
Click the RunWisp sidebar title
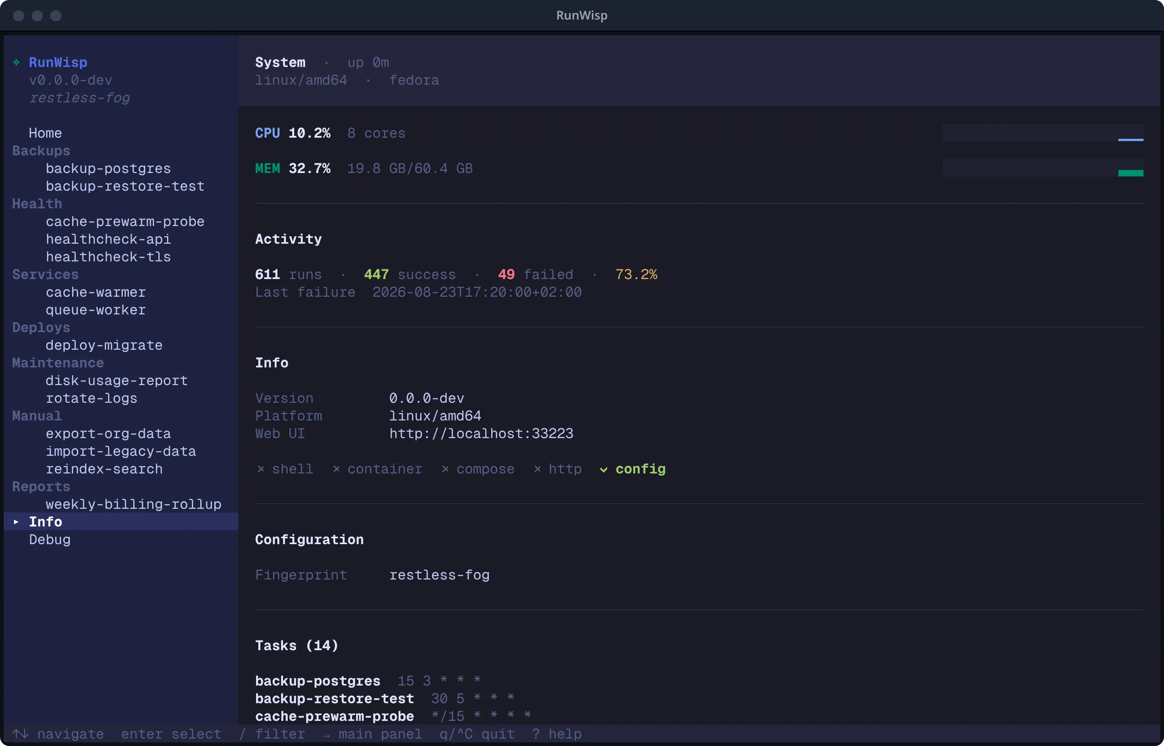click(x=58, y=62)
